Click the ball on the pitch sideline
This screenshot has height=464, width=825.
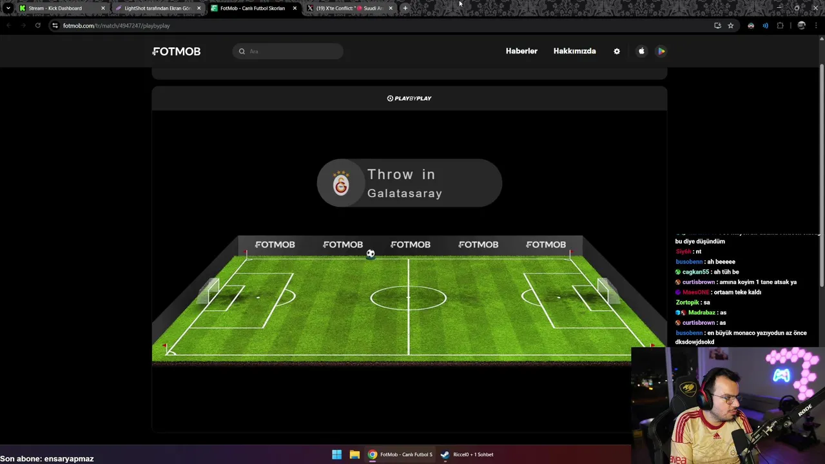click(371, 253)
